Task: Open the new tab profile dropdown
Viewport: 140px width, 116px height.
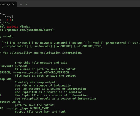Action: [26, 4]
